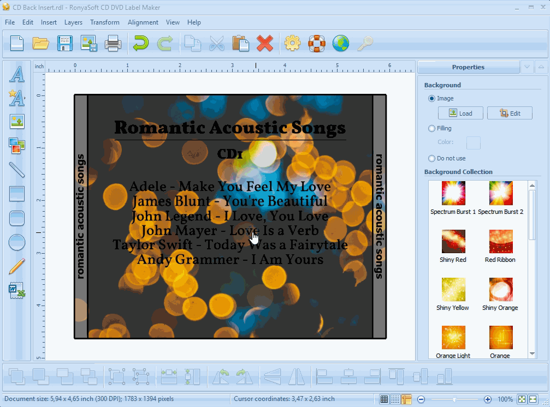Select the Text tool in left toolbar

17,74
